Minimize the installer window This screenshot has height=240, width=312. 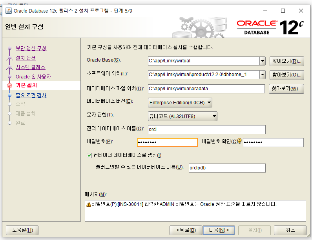click(265, 11)
